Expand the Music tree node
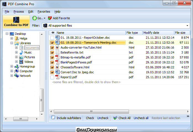This screenshot has height=132, width=193. pyautogui.click(x=16, y=52)
